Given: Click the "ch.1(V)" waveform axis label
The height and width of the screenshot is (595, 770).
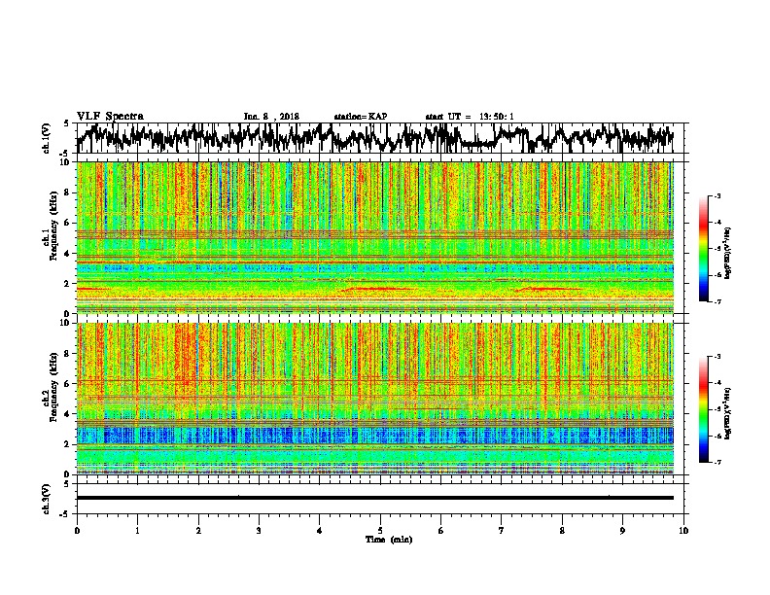Looking at the screenshot, I should [47, 138].
